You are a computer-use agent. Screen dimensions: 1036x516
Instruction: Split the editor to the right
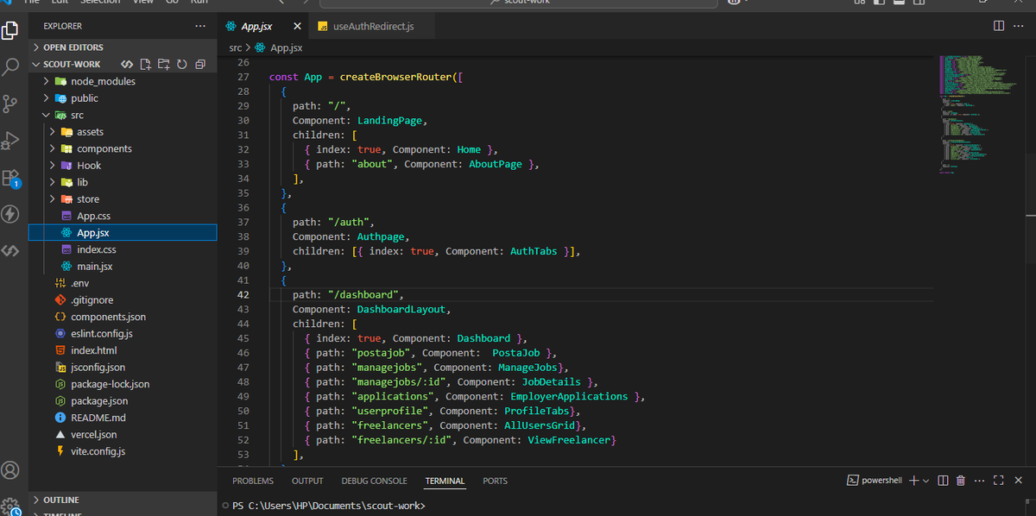pos(999,27)
